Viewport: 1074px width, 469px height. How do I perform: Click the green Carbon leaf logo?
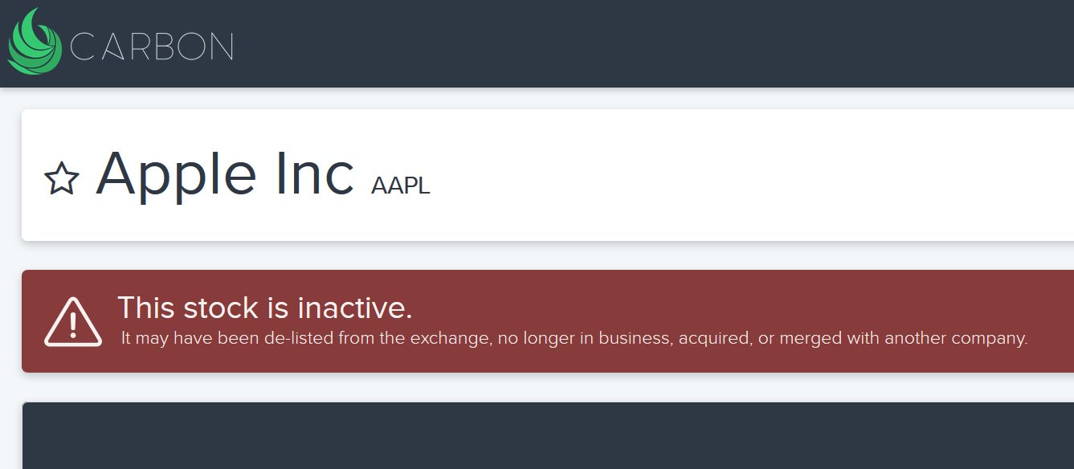pos(35,42)
